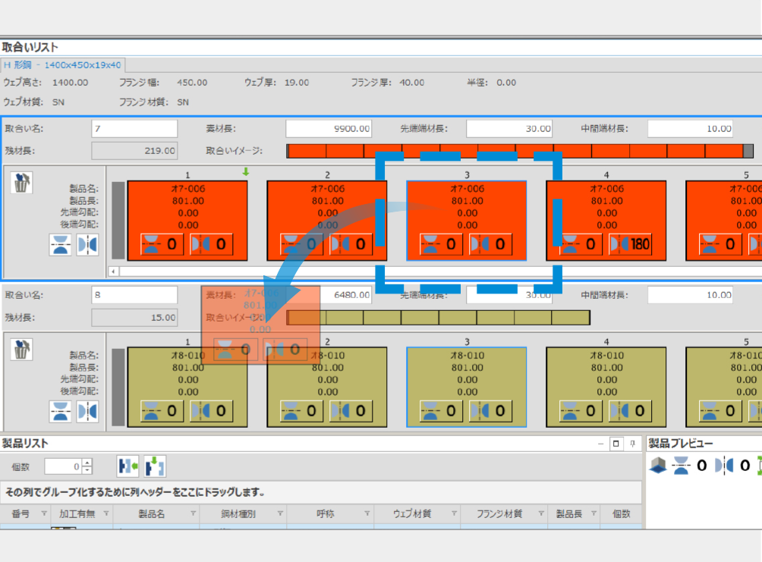Click the trash icon in nesting 7 panel
762x562 pixels.
point(23,183)
